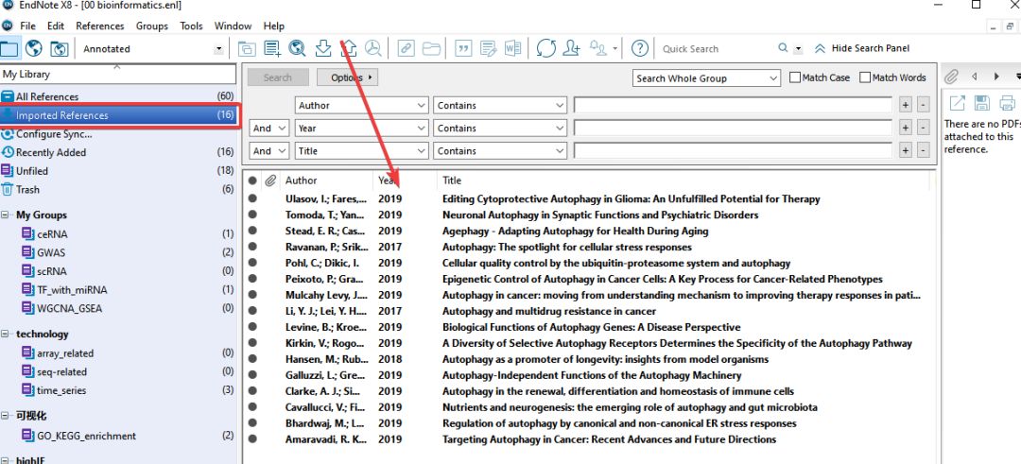Click Hide Search Panel
The width and height of the screenshot is (1021, 464).
tap(861, 48)
